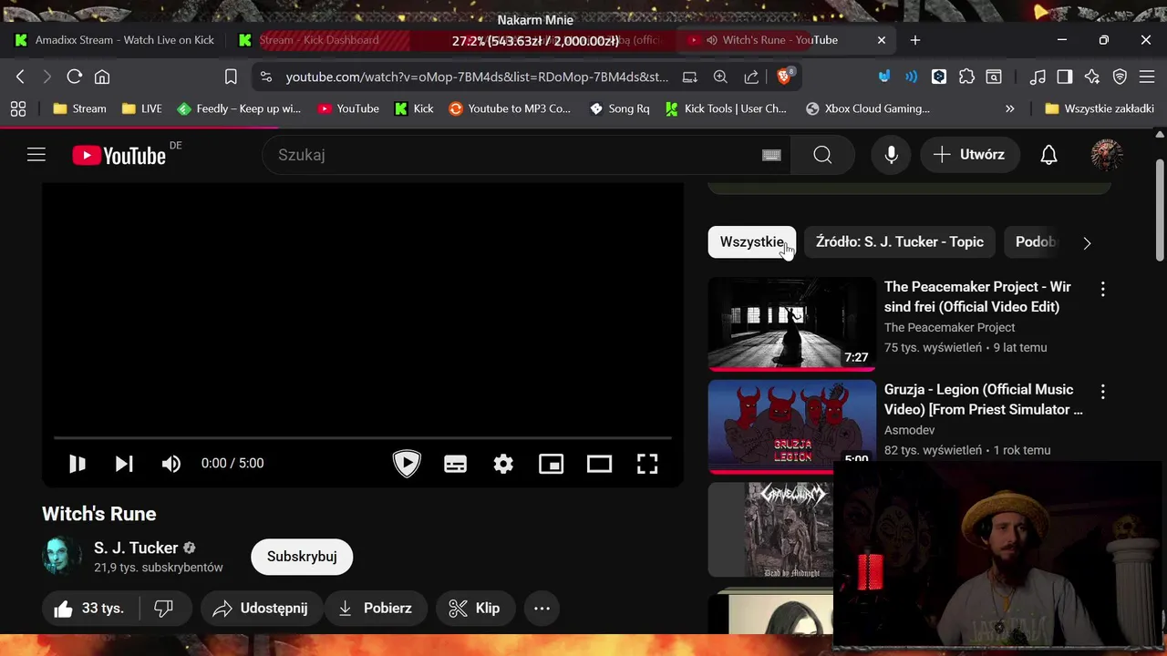This screenshot has width=1167, height=656.
Task: Open a new browser tab
Action: pyautogui.click(x=915, y=40)
